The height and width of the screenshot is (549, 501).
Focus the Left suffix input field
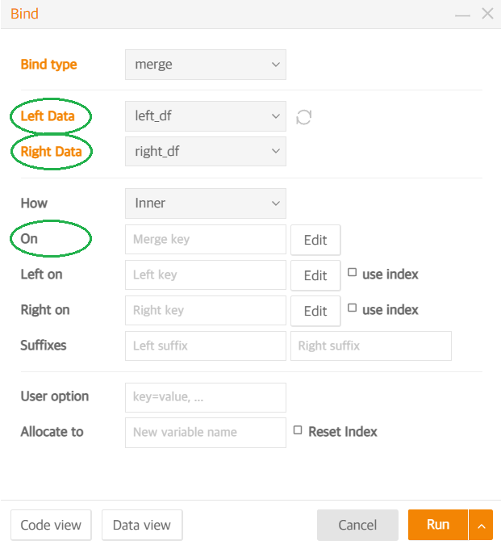pyautogui.click(x=206, y=346)
